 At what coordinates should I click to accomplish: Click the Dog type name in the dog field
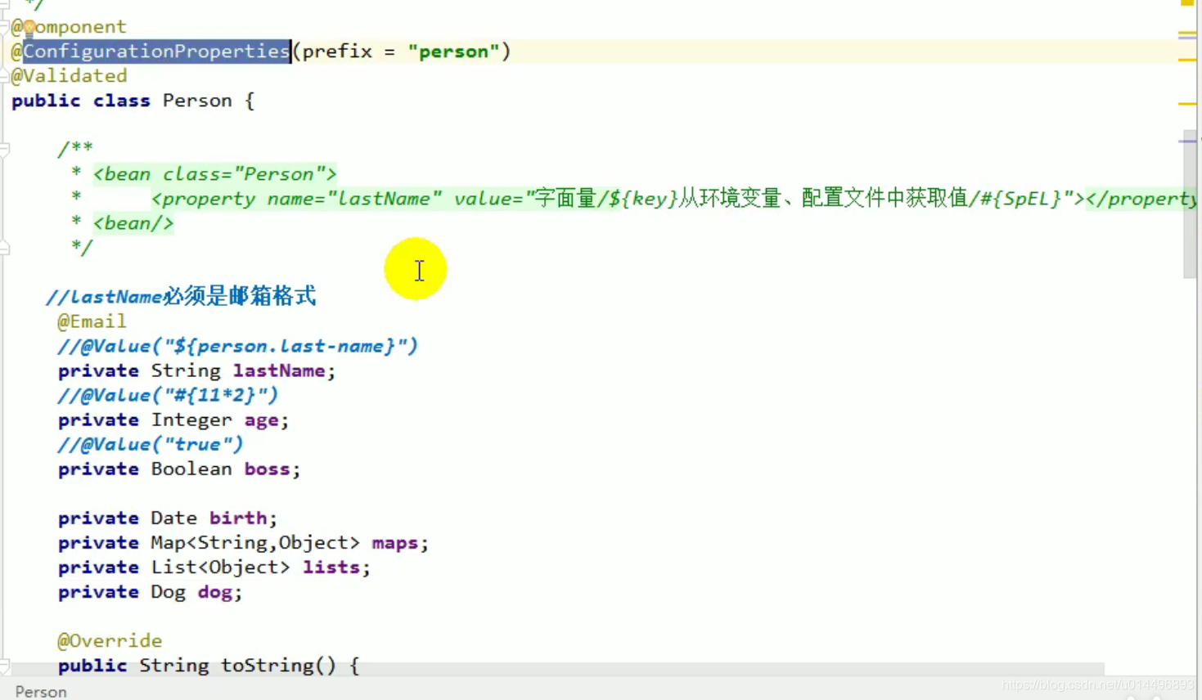click(x=168, y=591)
